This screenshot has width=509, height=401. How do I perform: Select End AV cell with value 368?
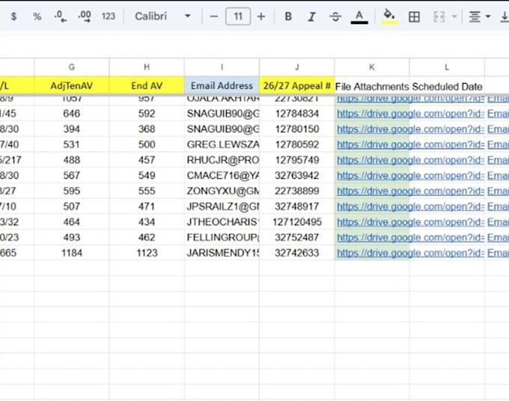click(147, 129)
